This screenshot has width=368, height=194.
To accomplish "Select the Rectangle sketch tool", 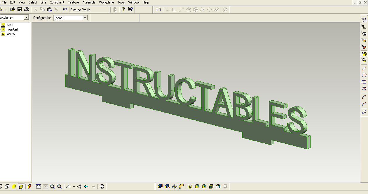I will 364,82.
